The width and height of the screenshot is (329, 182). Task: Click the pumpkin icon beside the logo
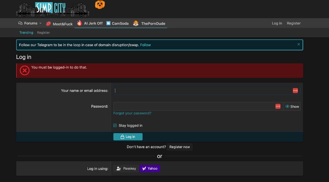[x=100, y=5]
